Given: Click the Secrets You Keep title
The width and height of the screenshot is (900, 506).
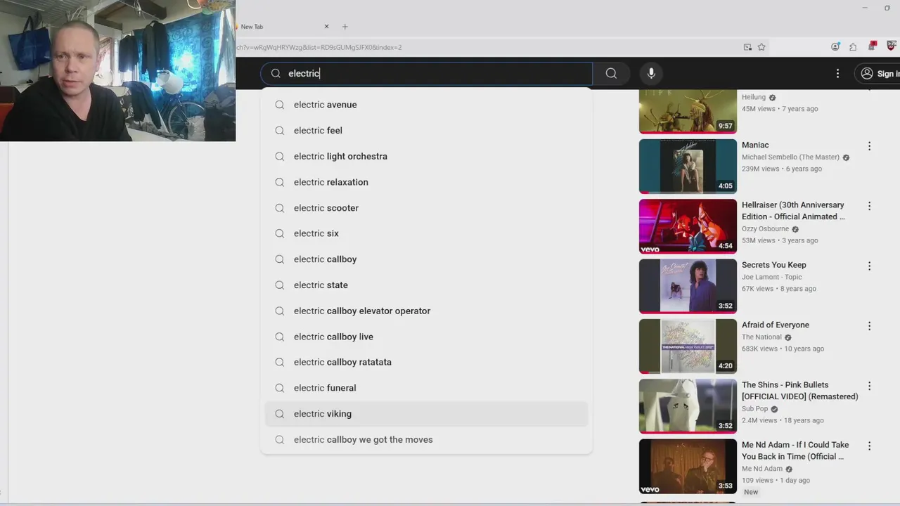Looking at the screenshot, I should coord(774,265).
